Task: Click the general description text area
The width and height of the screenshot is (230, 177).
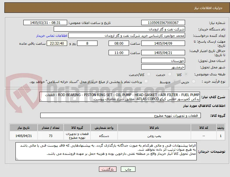Action: coord(120,97)
